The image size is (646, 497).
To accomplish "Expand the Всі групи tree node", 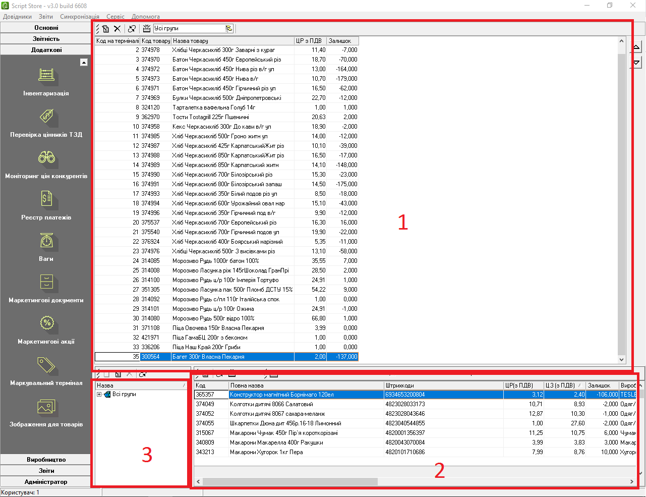I will pos(99,395).
